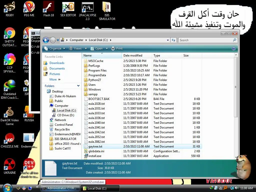The height and width of the screenshot is (192, 256).
Task: Open the ISIS SIMULATOR folder icon on desktop
Action: (x=107, y=11)
